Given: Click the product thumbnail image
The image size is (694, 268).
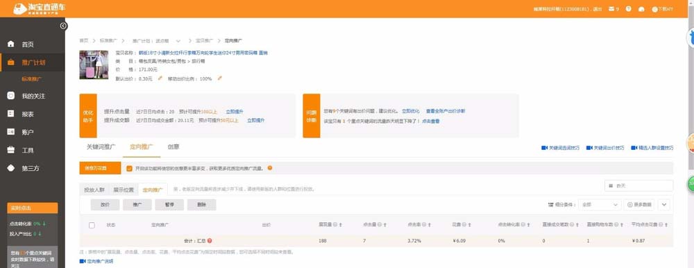Looking at the screenshot, I should 94,65.
